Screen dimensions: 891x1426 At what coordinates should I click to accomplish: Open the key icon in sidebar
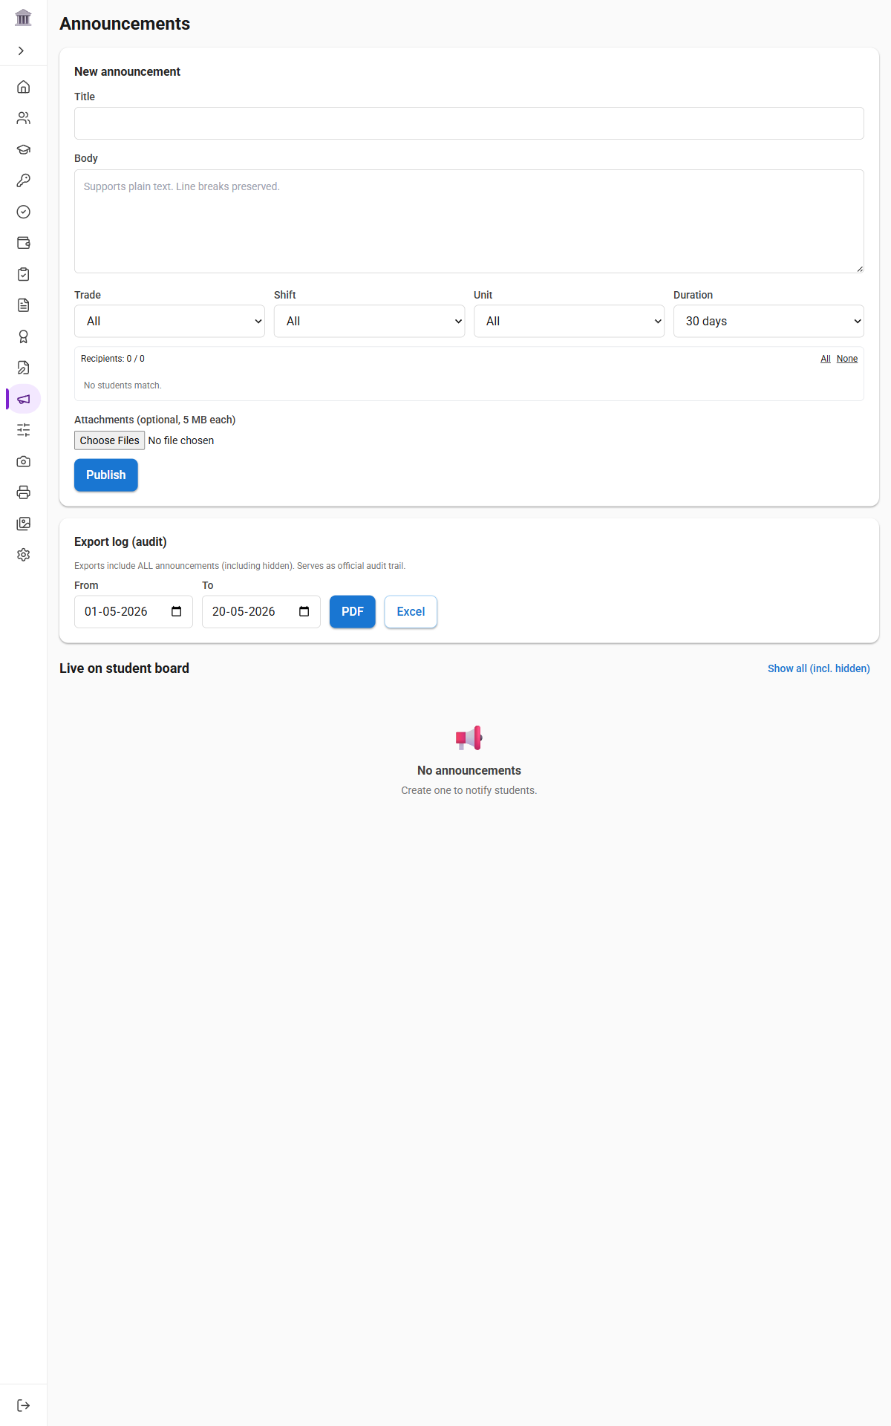(x=24, y=180)
